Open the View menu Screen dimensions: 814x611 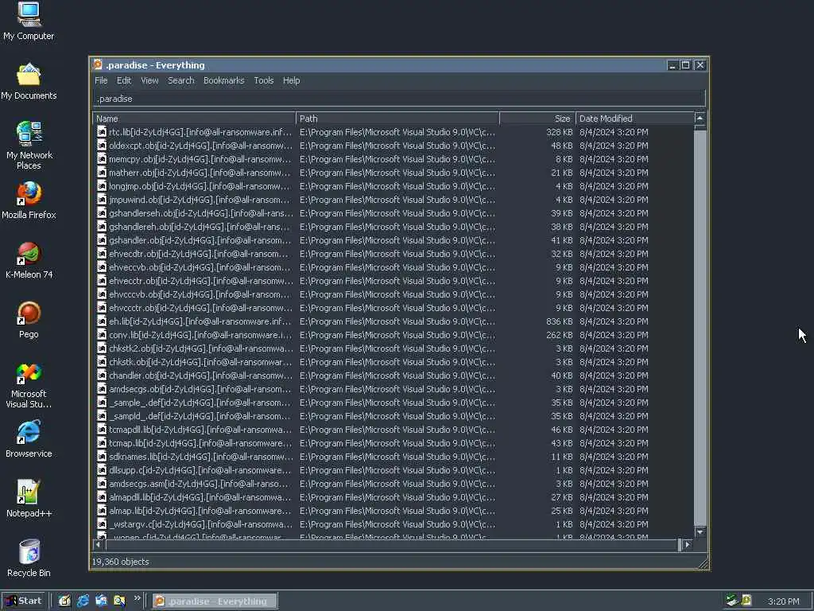pos(149,80)
